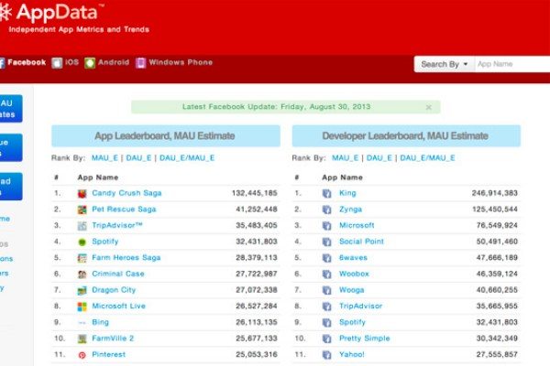
Task: Open the Microsoft Live link
Action: (x=118, y=307)
